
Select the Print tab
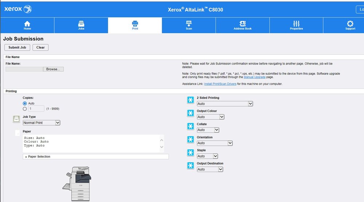pyautogui.click(x=135, y=25)
